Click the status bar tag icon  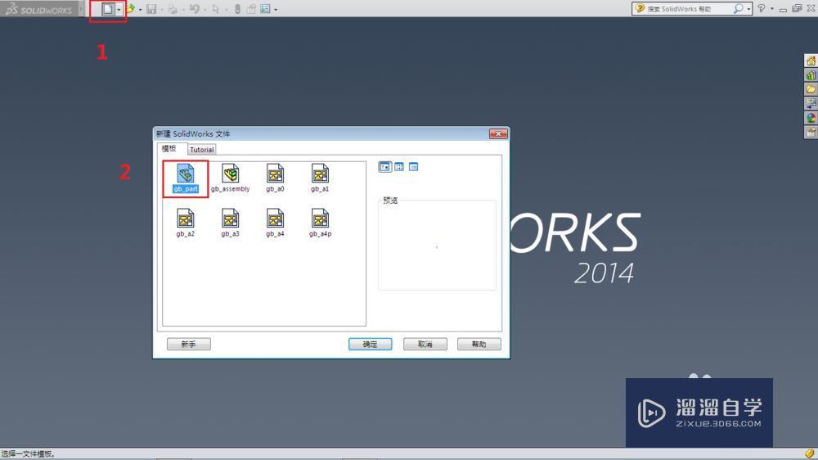(x=809, y=453)
